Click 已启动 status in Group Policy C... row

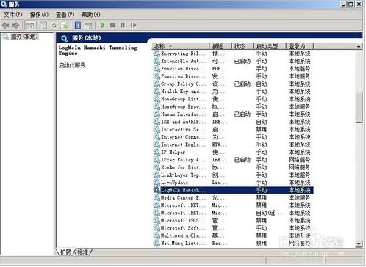click(243, 84)
